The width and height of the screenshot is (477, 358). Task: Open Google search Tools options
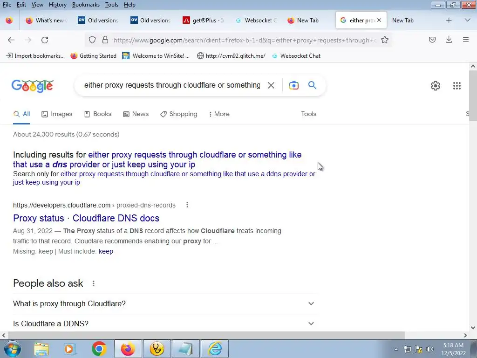pos(308,114)
